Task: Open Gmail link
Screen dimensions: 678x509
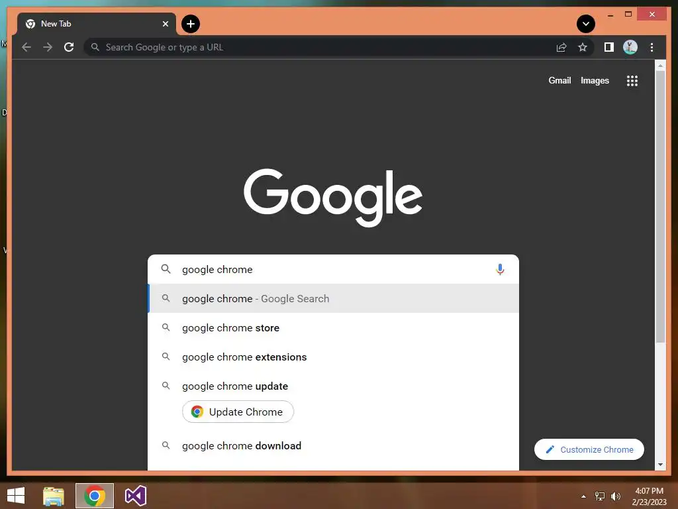Action: 559,80
